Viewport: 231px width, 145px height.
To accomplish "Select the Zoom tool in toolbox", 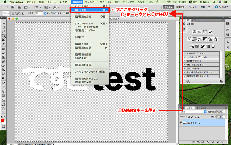I will pyautogui.click(x=3, y=113).
